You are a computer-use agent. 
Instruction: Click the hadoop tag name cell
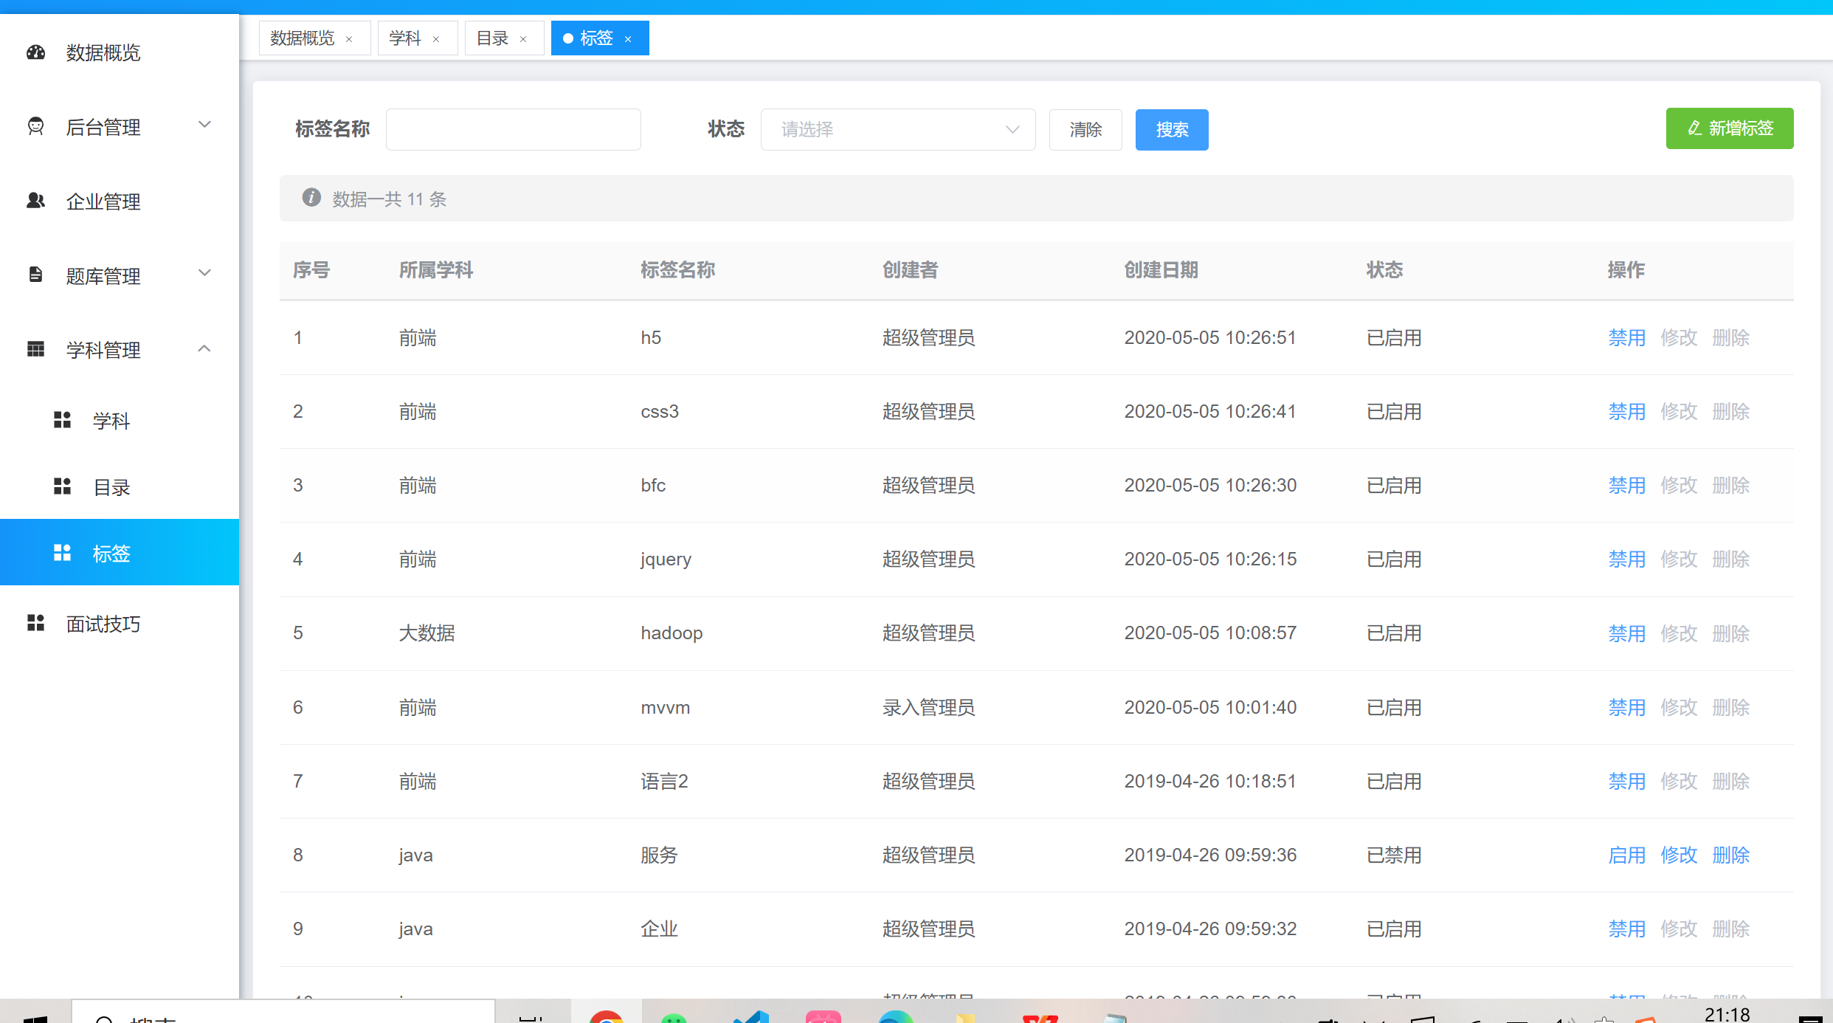pos(672,633)
